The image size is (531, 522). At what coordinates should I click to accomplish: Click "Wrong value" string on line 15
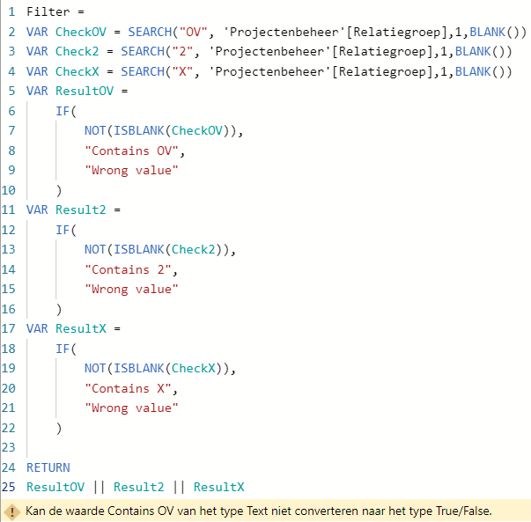131,289
